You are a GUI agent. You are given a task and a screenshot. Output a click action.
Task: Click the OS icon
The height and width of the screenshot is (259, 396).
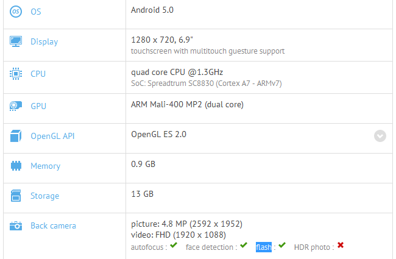16,11
